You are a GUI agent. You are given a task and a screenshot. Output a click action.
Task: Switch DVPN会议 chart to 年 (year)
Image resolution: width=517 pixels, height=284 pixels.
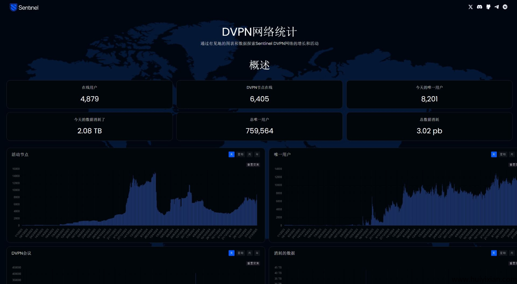tap(257, 253)
